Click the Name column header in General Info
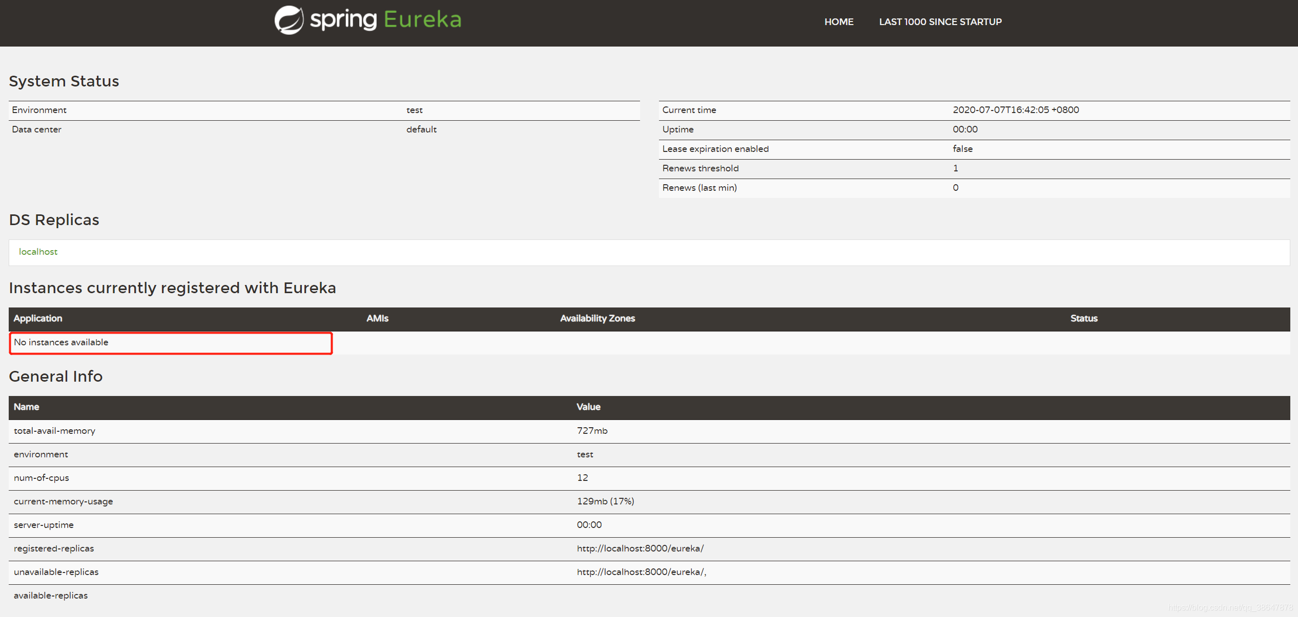The width and height of the screenshot is (1298, 617). tap(26, 407)
